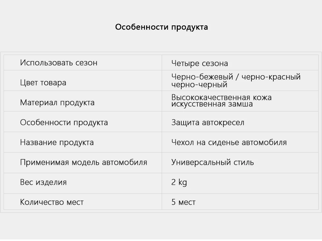Click the 'черно-черный' color line

[x=199, y=85]
